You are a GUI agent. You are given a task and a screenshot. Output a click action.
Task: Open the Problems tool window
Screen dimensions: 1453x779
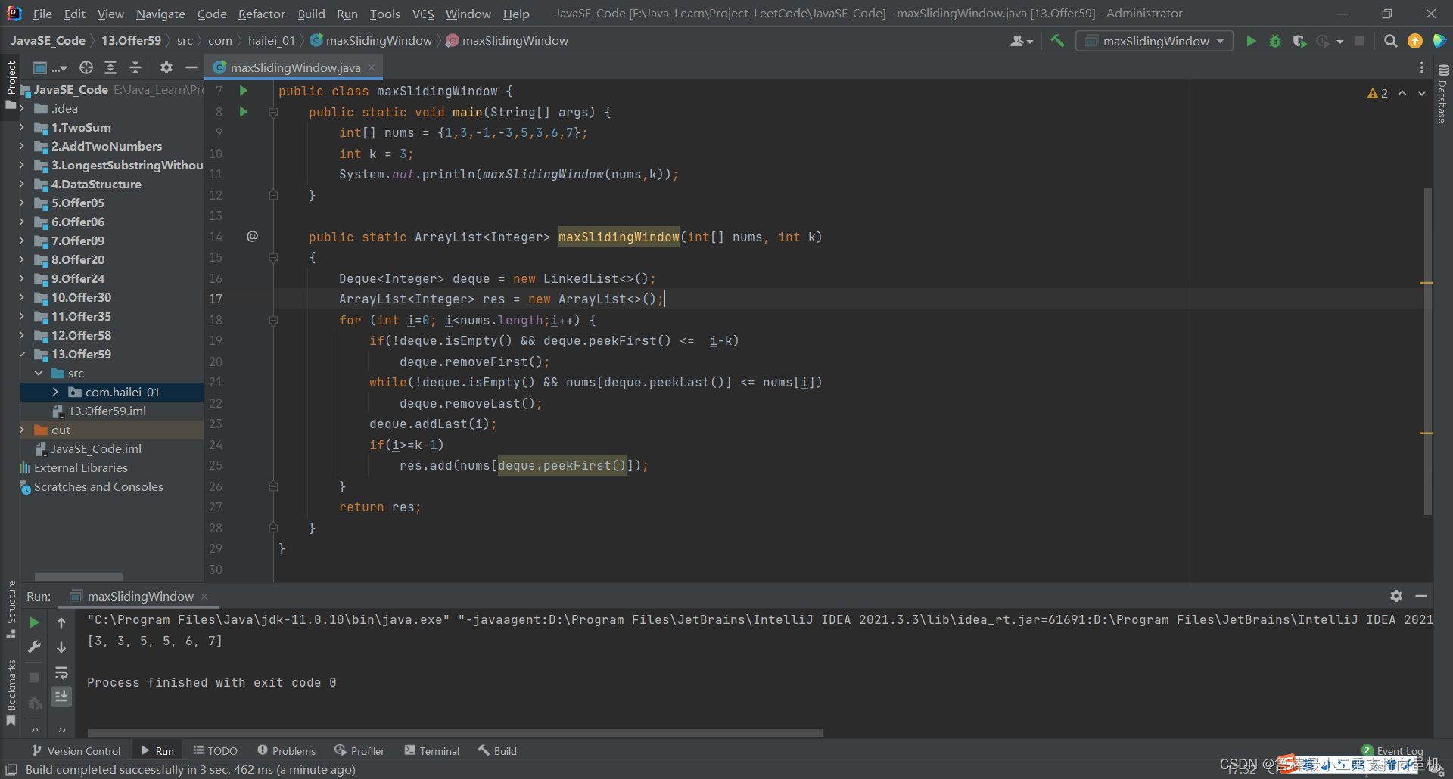coord(286,750)
